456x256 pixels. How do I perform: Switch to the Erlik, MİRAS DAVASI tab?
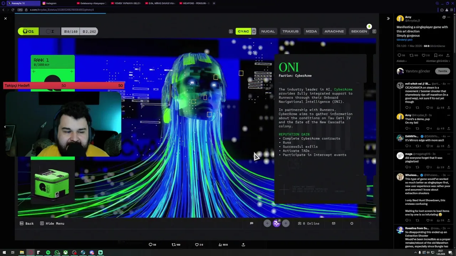(x=160, y=3)
